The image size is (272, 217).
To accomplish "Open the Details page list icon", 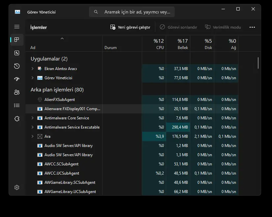I will pos(17,106).
